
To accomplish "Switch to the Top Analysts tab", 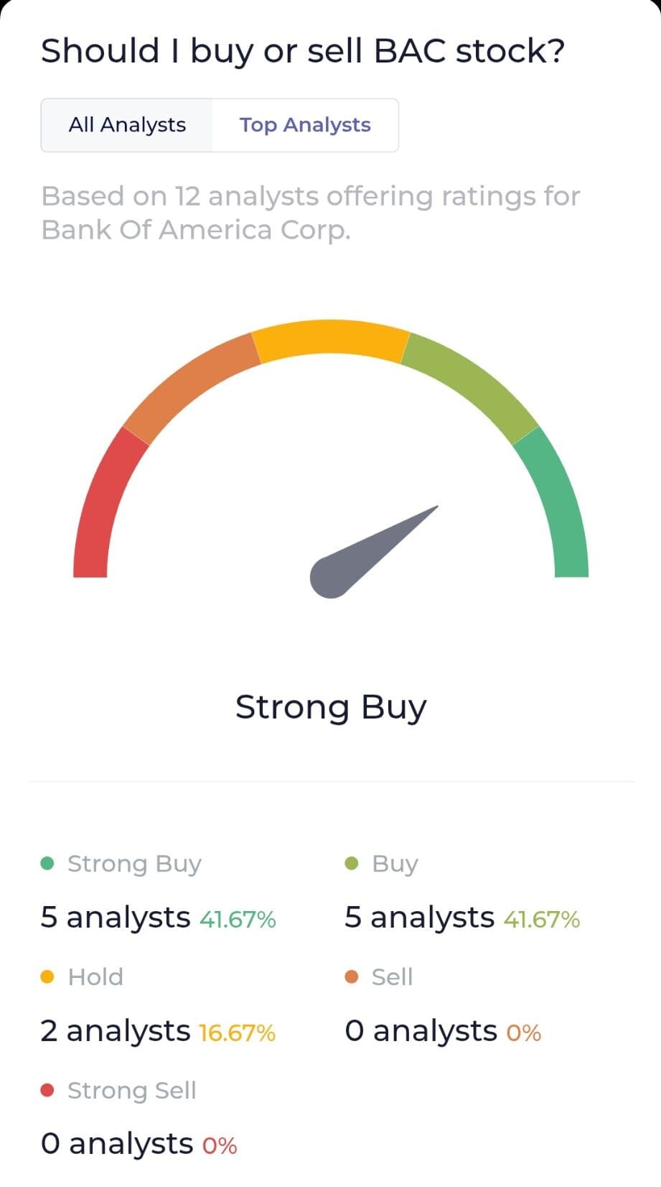I will 305,125.
